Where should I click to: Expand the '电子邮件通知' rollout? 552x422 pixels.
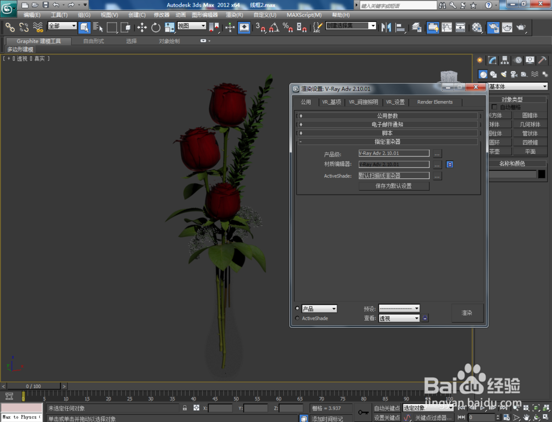[x=388, y=125]
